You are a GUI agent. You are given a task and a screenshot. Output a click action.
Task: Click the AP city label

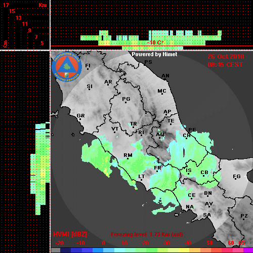coord(167,112)
